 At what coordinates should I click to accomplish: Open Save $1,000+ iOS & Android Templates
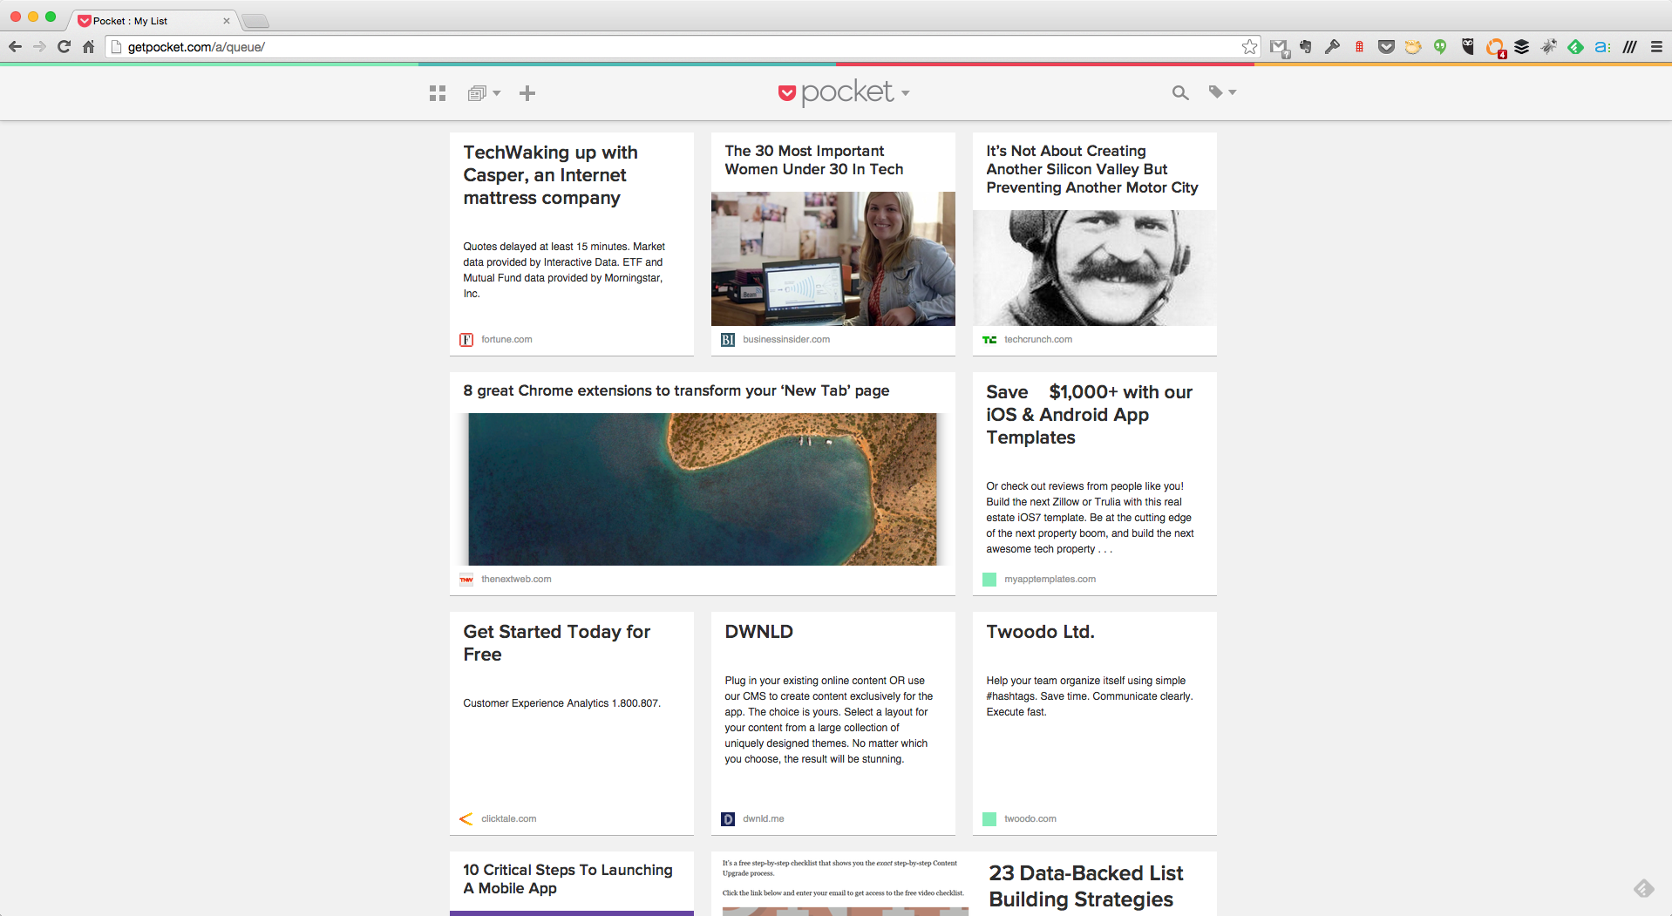[x=1090, y=415]
